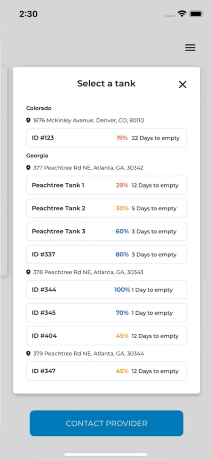Tap the location pin for 378 Peachtree Rd
Image resolution: width=212 pixels, height=460 pixels.
point(28,272)
